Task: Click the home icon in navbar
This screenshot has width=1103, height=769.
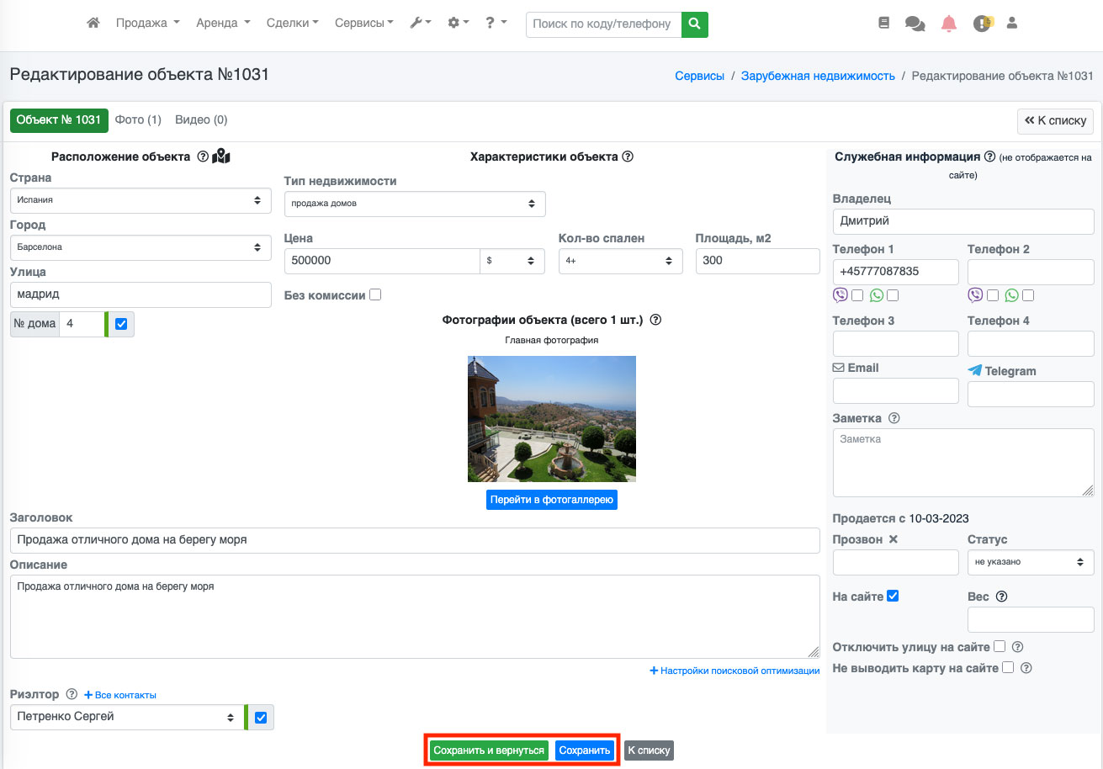Action: 93,24
